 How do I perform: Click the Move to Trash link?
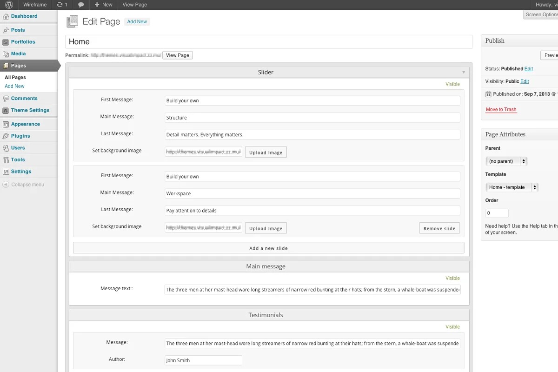point(501,110)
